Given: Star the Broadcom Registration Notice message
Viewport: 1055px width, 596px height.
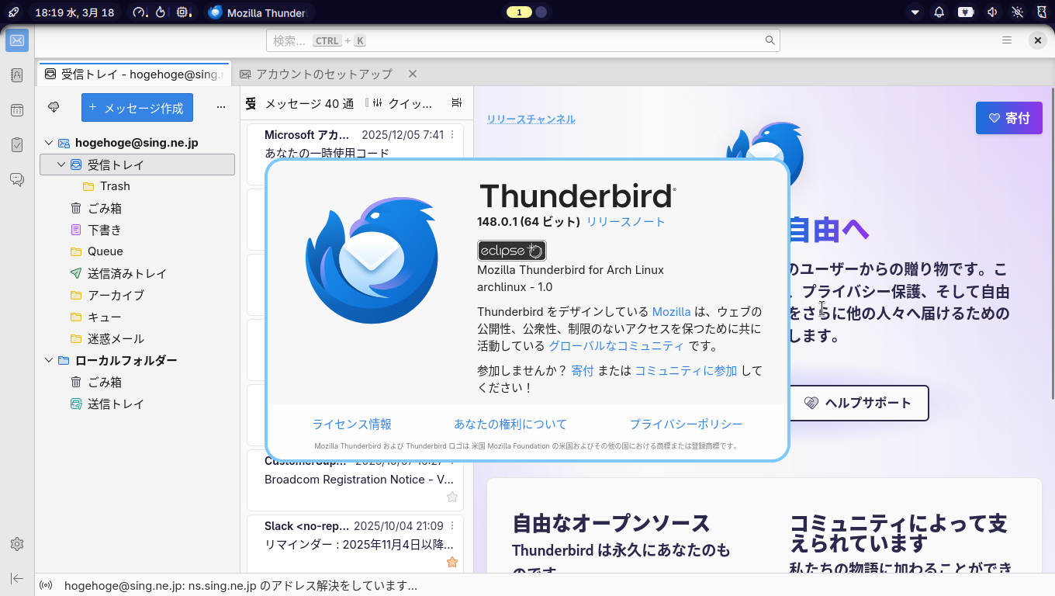Looking at the screenshot, I should [x=452, y=497].
